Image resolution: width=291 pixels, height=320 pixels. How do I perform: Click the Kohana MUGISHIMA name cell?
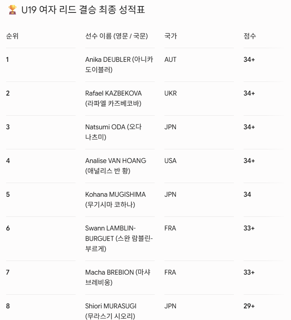115,200
